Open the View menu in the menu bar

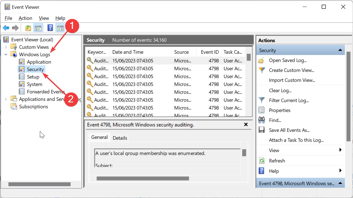tap(44, 18)
